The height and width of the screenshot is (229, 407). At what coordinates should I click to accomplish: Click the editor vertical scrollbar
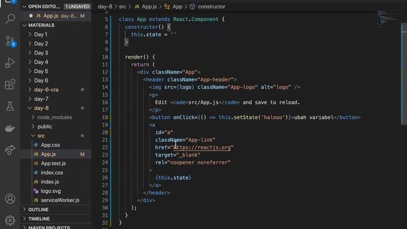tap(404, 74)
